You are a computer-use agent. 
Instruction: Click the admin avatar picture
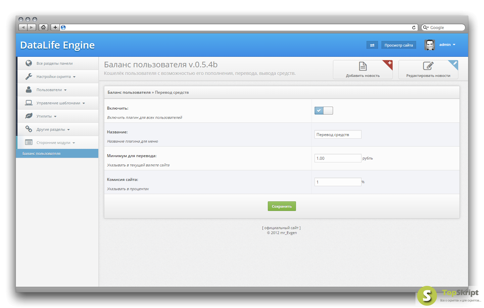(430, 45)
